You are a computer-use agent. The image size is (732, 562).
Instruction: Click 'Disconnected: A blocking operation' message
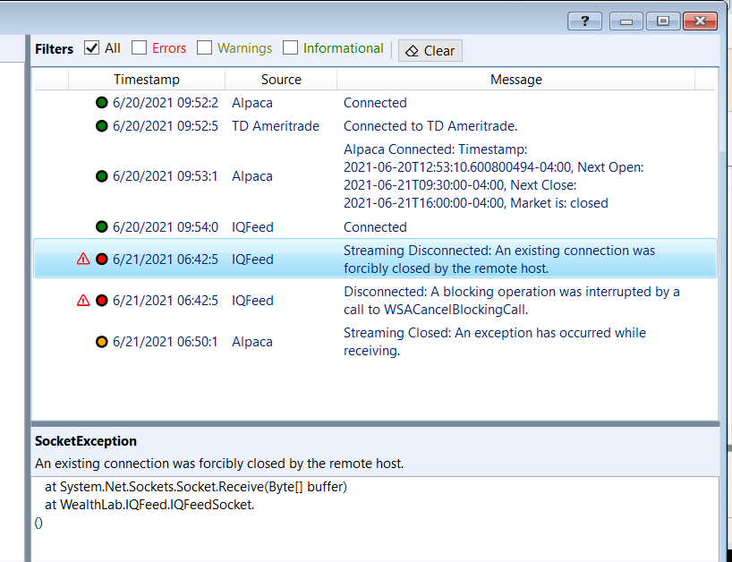click(x=512, y=300)
